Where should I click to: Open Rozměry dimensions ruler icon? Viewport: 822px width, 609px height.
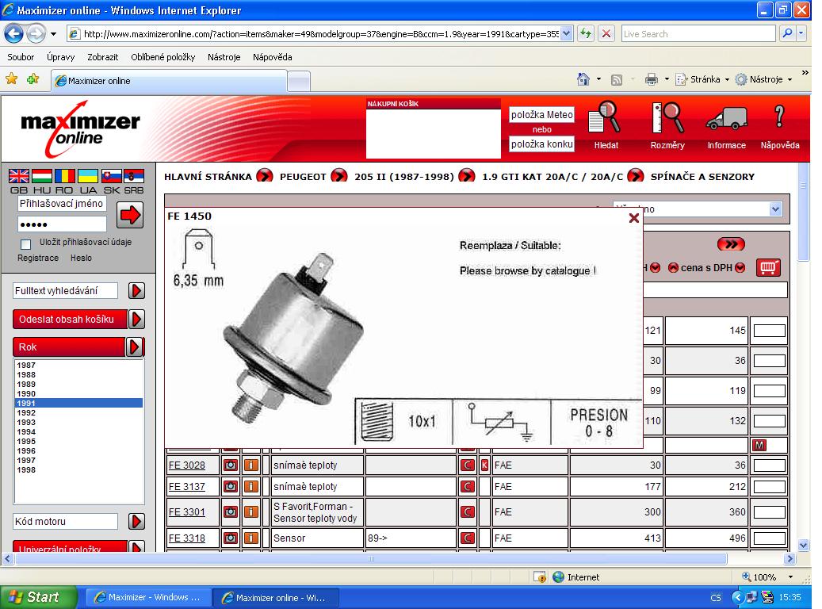click(x=667, y=121)
